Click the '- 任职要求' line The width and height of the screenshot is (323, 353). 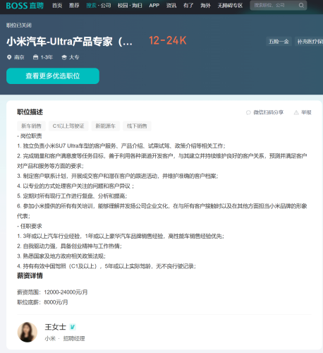[x=30, y=226]
